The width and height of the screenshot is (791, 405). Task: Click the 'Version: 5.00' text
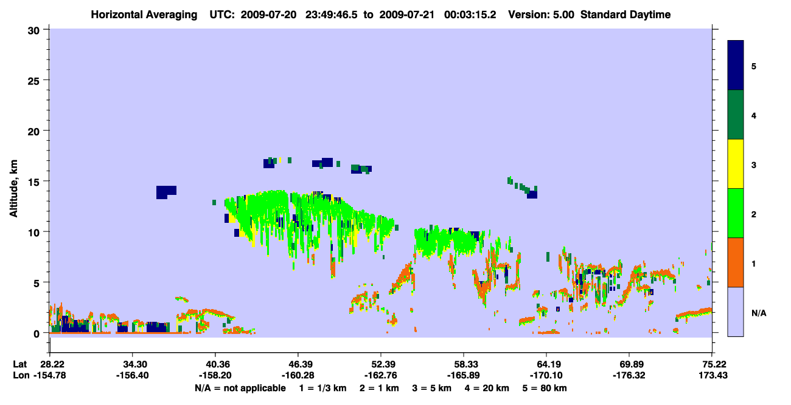coord(540,15)
